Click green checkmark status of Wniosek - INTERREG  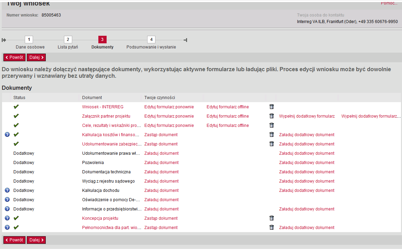pos(16,106)
